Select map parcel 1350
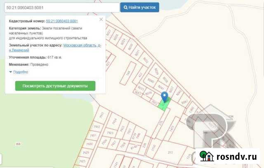264x168 pixels. click(153, 146)
